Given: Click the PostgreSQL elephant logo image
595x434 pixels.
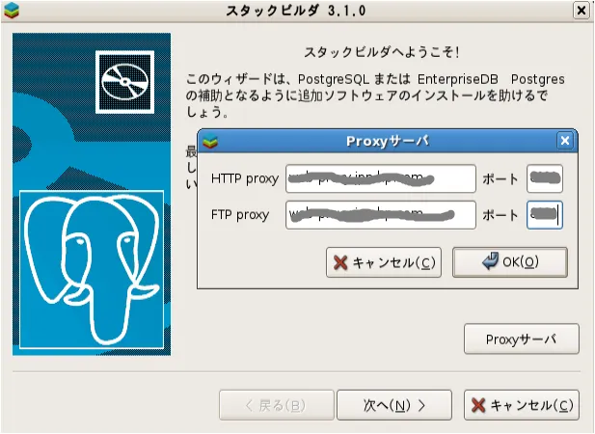Looking at the screenshot, I should click(92, 269).
